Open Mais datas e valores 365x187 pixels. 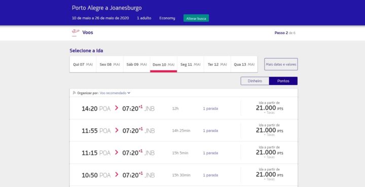tap(281, 64)
